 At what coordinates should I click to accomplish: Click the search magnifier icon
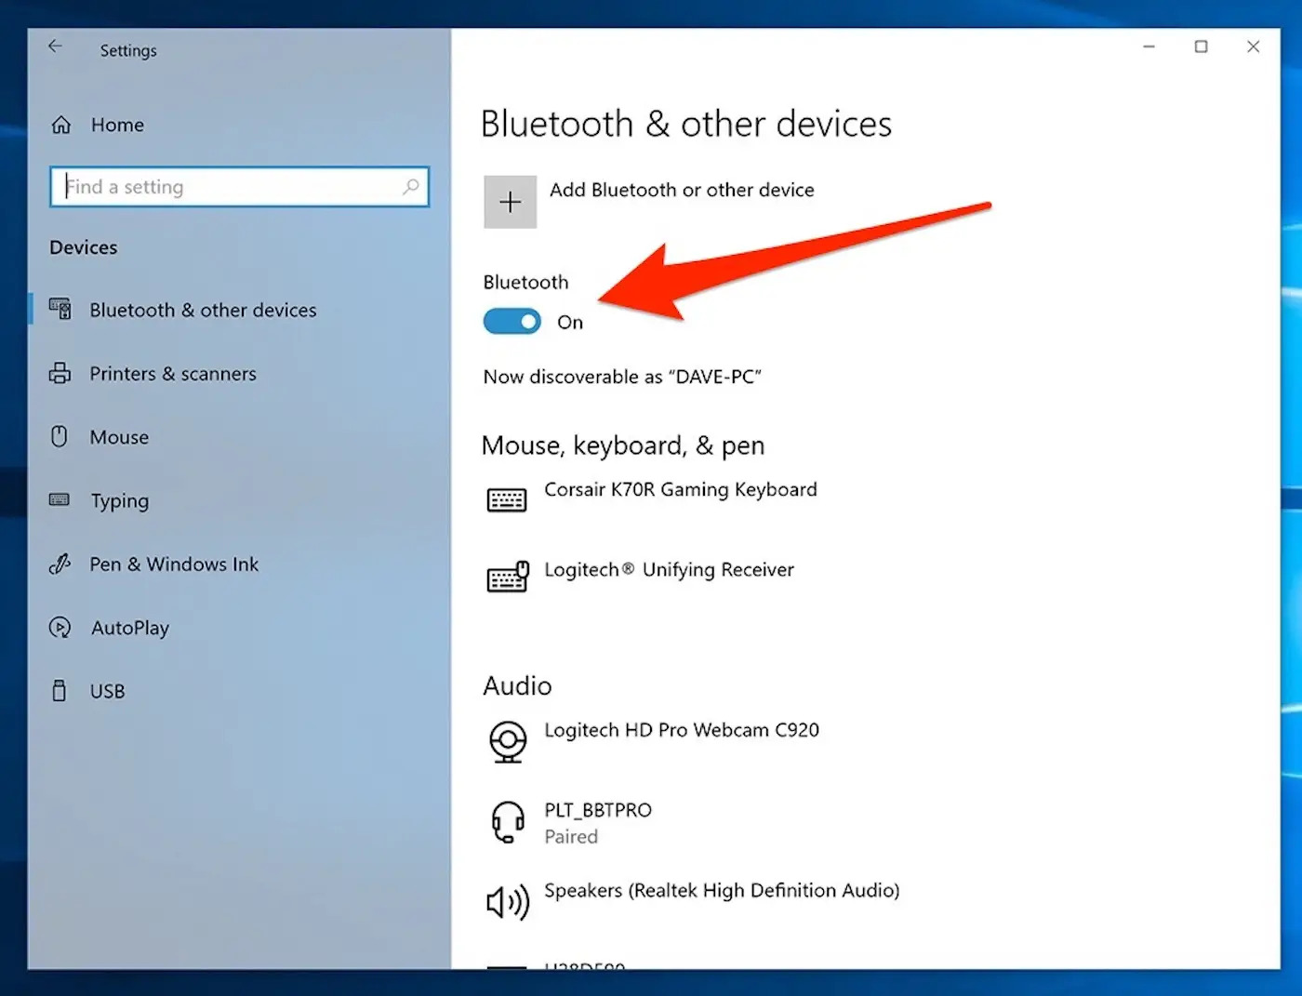coord(410,187)
